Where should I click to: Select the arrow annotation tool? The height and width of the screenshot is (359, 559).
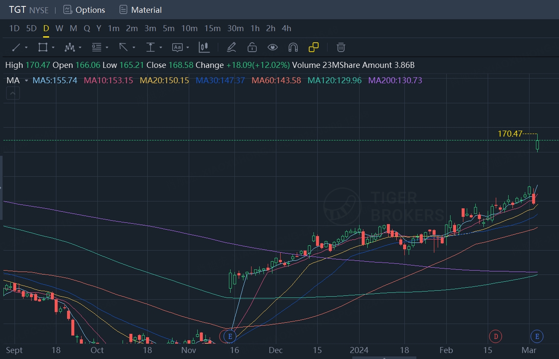click(123, 47)
